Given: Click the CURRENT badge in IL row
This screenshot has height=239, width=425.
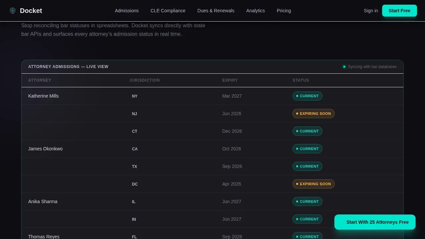Looking at the screenshot, I should tap(307, 201).
